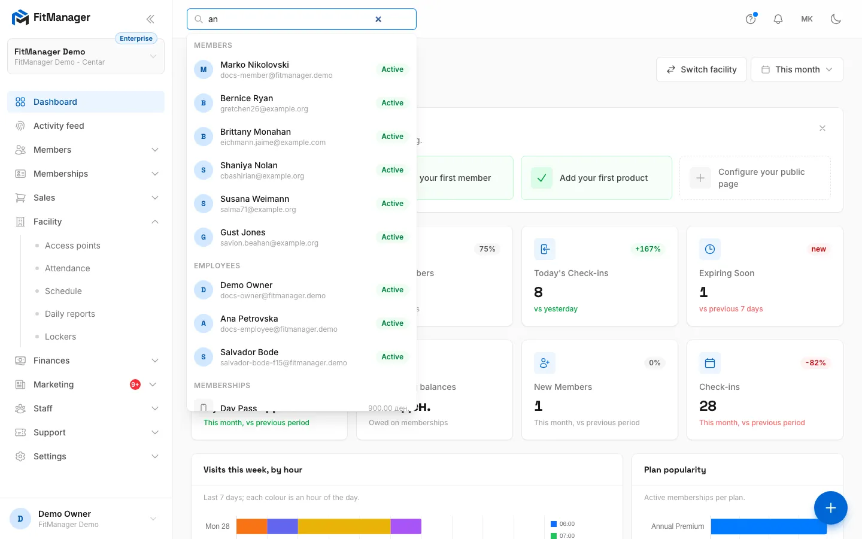Click the Switch facility button

(702, 69)
